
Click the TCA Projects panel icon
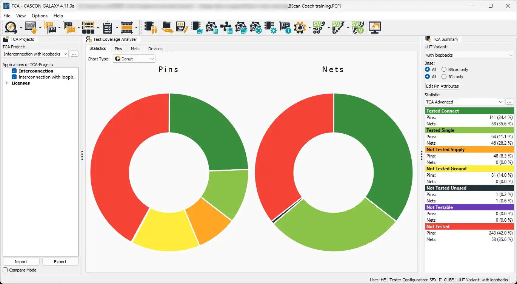tap(6, 39)
